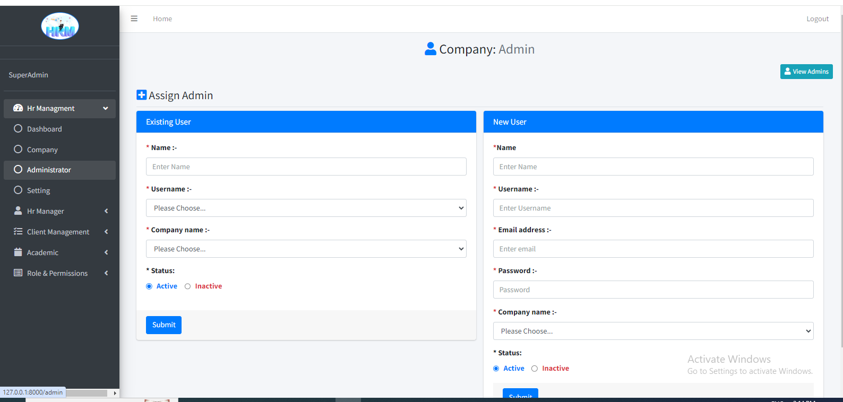Click the table icon beside Role & Permissions
The height and width of the screenshot is (402, 843).
click(18, 273)
